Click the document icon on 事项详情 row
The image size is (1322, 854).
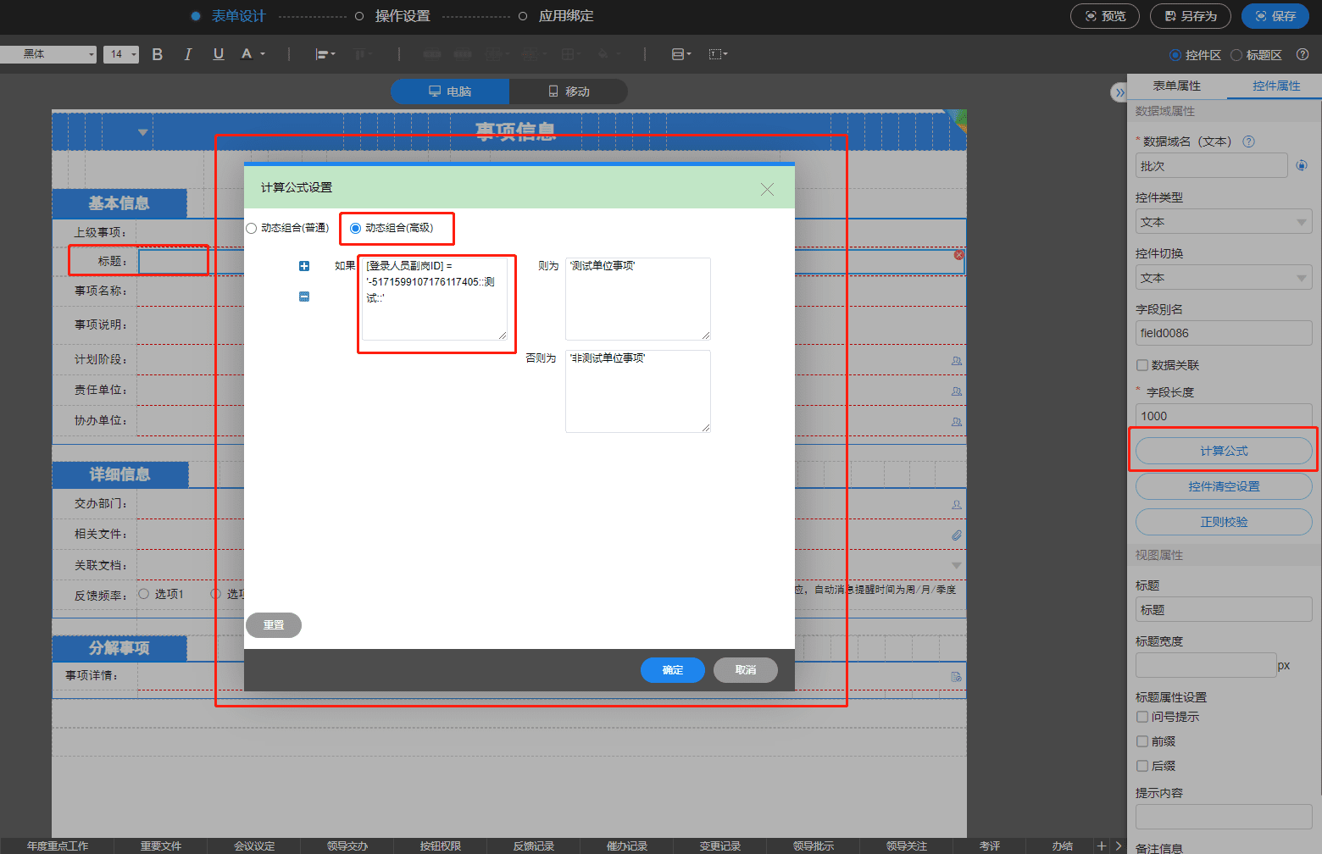coord(957,677)
